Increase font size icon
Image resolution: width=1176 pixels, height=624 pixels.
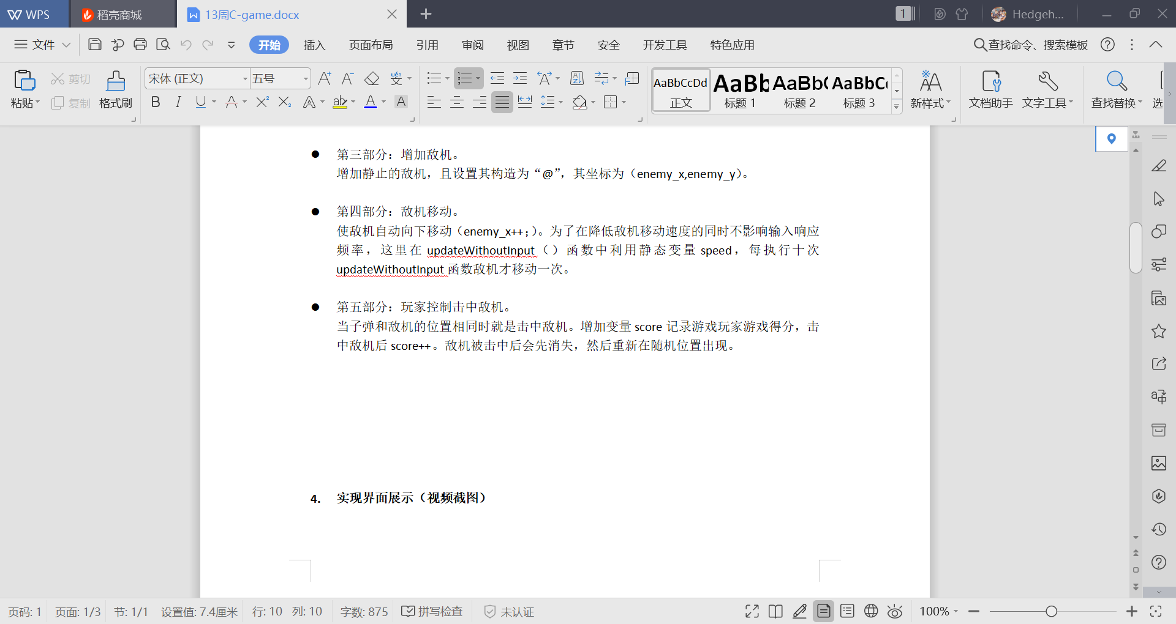click(325, 78)
